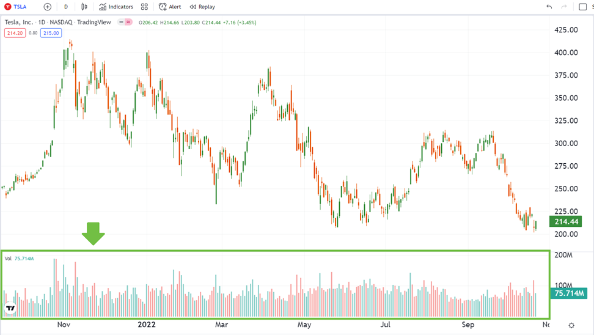Click the May label on time axis

click(x=304, y=325)
